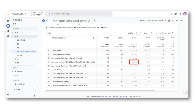Expand the 獲客 tree item

point(13,32)
